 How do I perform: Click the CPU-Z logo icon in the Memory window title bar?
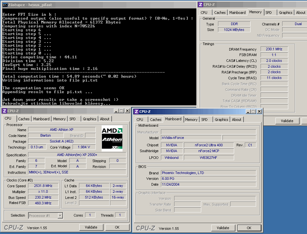point(201,5)
